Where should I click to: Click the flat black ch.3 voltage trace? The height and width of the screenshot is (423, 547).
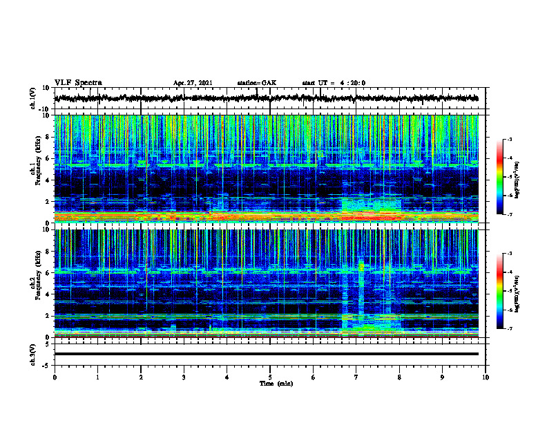coord(266,354)
